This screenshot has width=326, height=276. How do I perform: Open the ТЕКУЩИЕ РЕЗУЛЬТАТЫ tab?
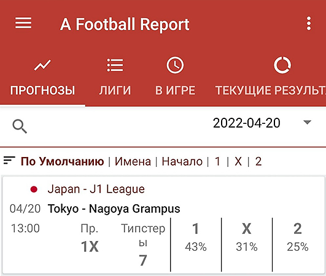point(271,91)
